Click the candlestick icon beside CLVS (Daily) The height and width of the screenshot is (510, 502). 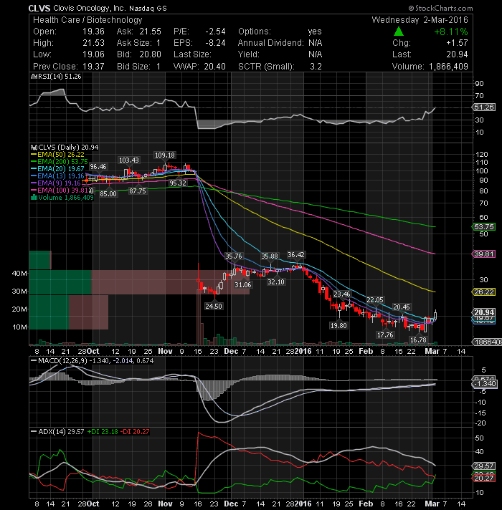34,148
